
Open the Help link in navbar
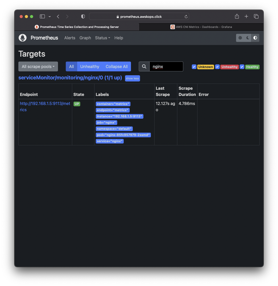(119, 38)
